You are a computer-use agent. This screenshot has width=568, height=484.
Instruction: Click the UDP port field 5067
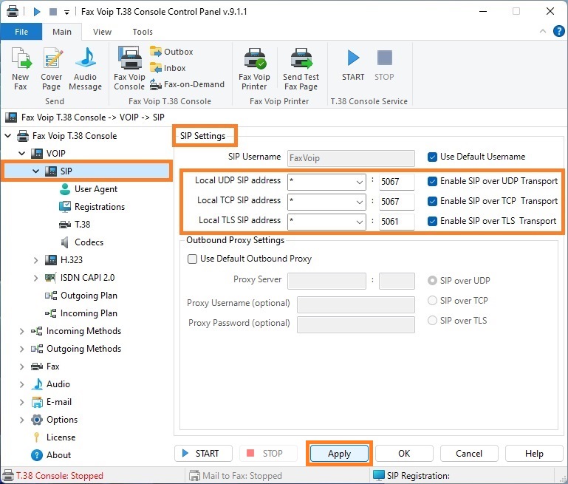click(397, 182)
